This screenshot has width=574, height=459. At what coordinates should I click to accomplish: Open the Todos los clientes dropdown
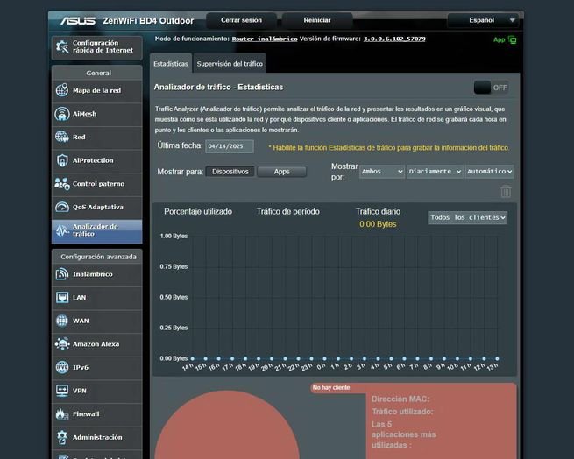pyautogui.click(x=468, y=217)
